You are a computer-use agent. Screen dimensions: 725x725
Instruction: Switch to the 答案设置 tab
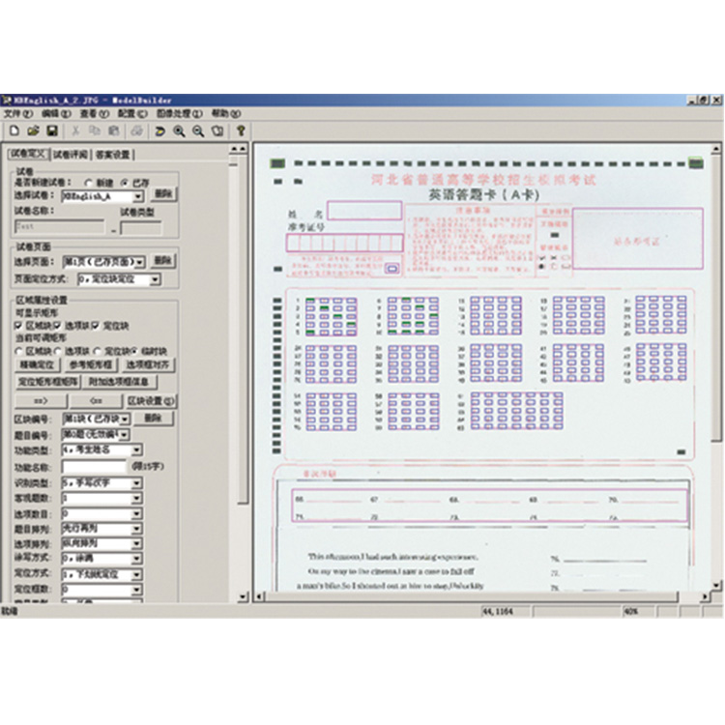(x=113, y=155)
